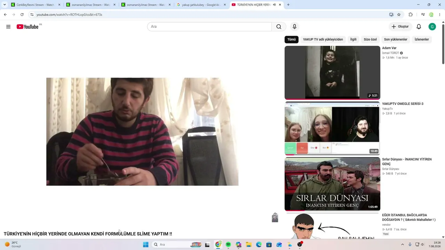Click the system tray microphone icon

click(x=410, y=244)
